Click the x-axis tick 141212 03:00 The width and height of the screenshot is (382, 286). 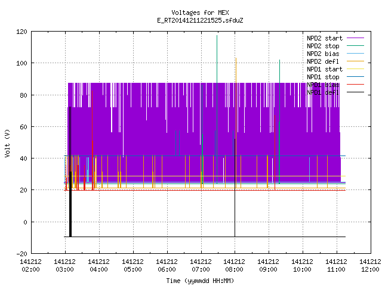click(x=65, y=266)
